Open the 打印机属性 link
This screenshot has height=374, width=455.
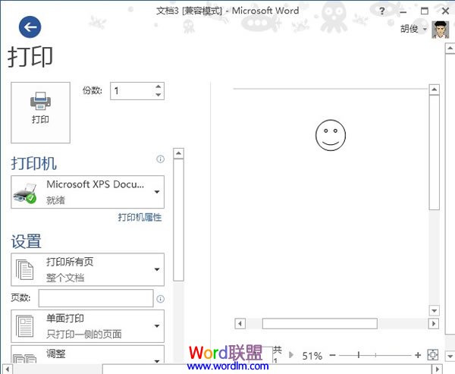139,217
